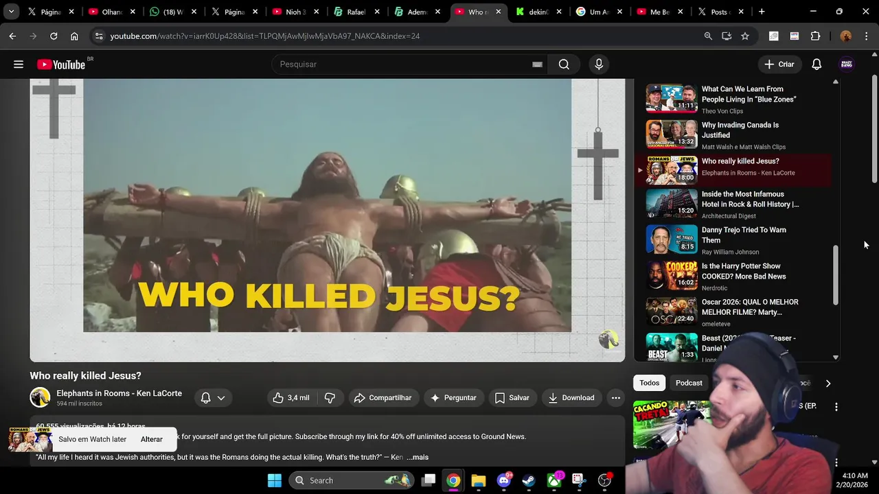Screen dimensions: 879x494
Task: Show more filter chips with right arrow
Action: click(827, 384)
